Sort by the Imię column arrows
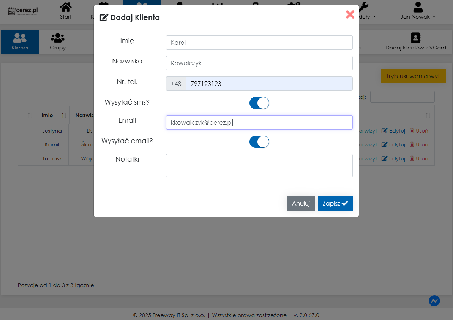Image resolution: width=453 pixels, height=320 pixels. click(64, 115)
